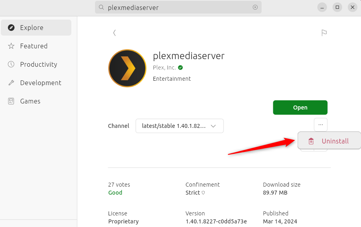Click the Featured star icon

point(11,46)
